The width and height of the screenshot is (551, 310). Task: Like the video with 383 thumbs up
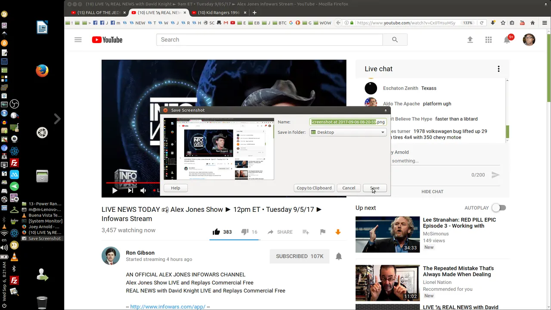[x=222, y=232]
